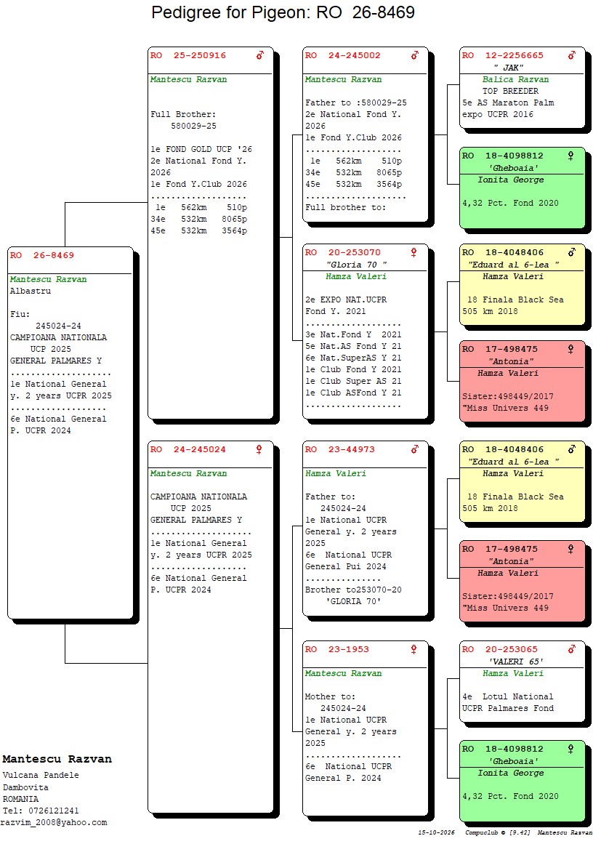This screenshot has height=852, width=593.
Task: Click breeder name "Balica Razvan"
Action: tap(515, 79)
